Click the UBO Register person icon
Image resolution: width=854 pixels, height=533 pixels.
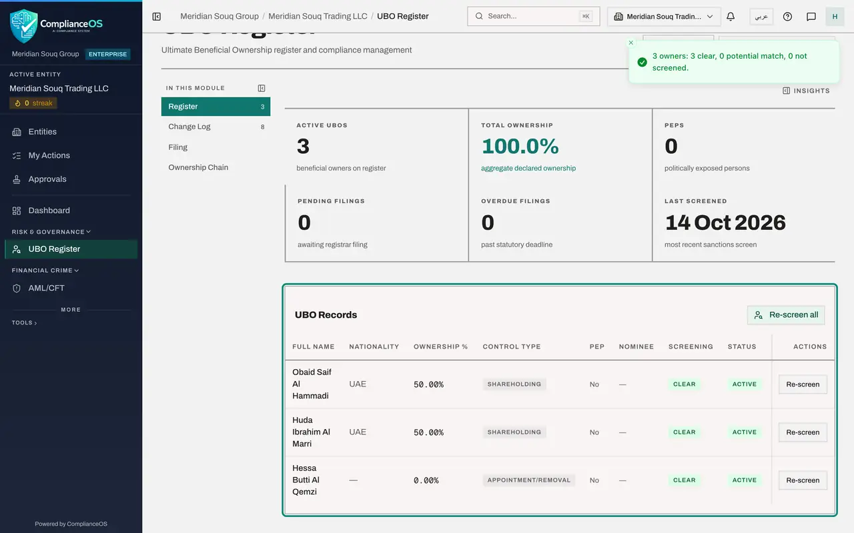click(x=17, y=249)
